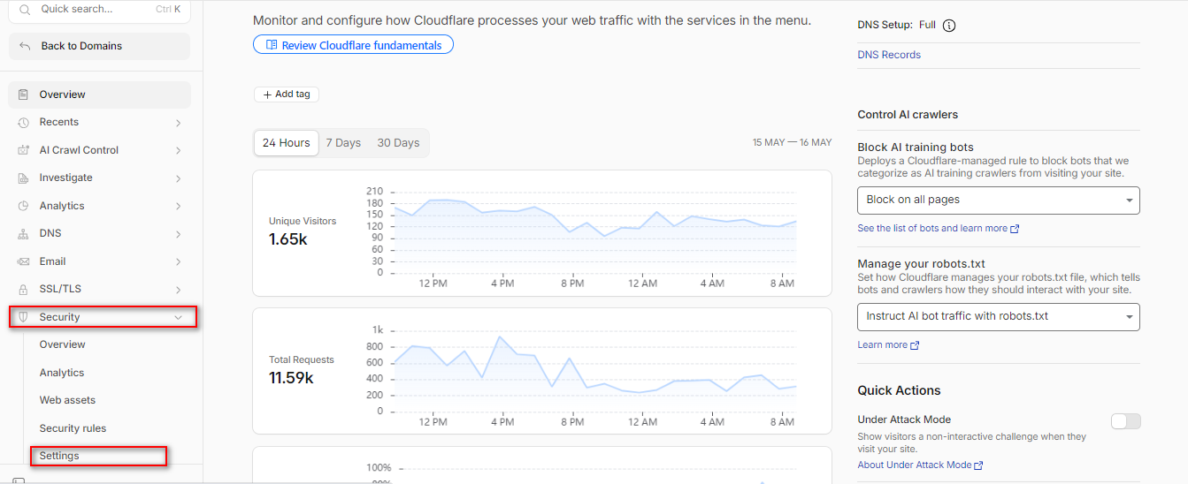Image resolution: width=1188 pixels, height=484 pixels.
Task: Open Settings under Security
Action: point(59,456)
